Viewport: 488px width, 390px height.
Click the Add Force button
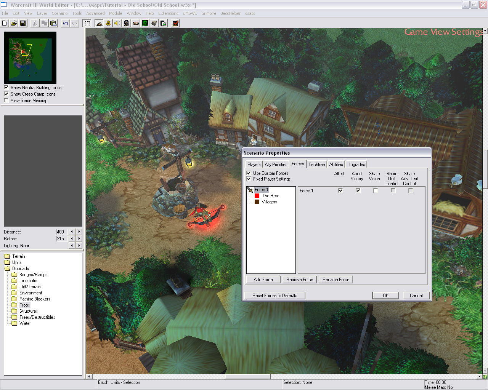click(263, 280)
